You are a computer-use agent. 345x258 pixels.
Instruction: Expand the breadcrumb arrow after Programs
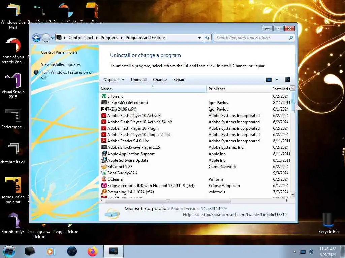coord(122,38)
